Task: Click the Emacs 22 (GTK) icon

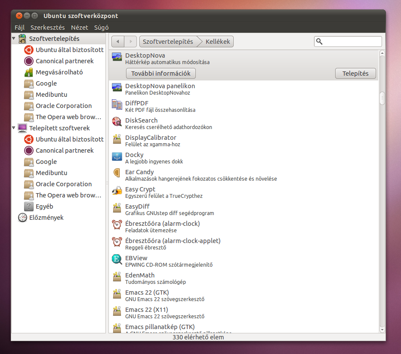Action: 117,294
